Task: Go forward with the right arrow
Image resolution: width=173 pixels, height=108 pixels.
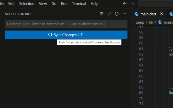Action: 132,4
